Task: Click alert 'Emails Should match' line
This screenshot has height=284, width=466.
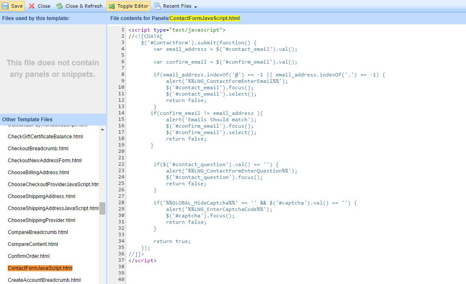Action: click(x=211, y=120)
